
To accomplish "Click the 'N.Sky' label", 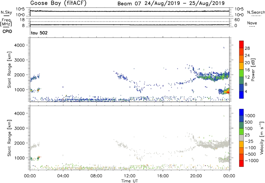I will [6, 13].
